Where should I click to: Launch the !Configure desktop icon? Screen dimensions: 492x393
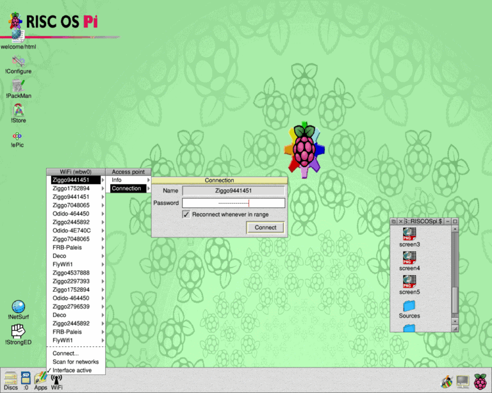click(18, 65)
